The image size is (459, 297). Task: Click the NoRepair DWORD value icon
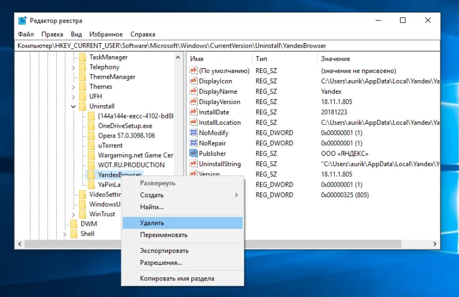point(193,143)
